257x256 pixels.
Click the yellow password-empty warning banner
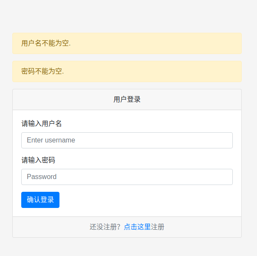pyautogui.click(x=127, y=71)
